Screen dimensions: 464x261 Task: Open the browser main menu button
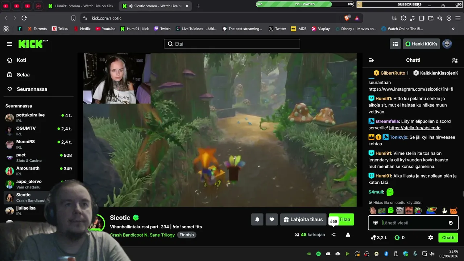click(458, 18)
